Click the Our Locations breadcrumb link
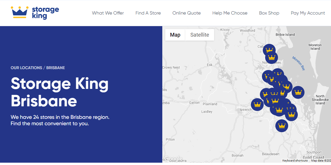 (26, 68)
